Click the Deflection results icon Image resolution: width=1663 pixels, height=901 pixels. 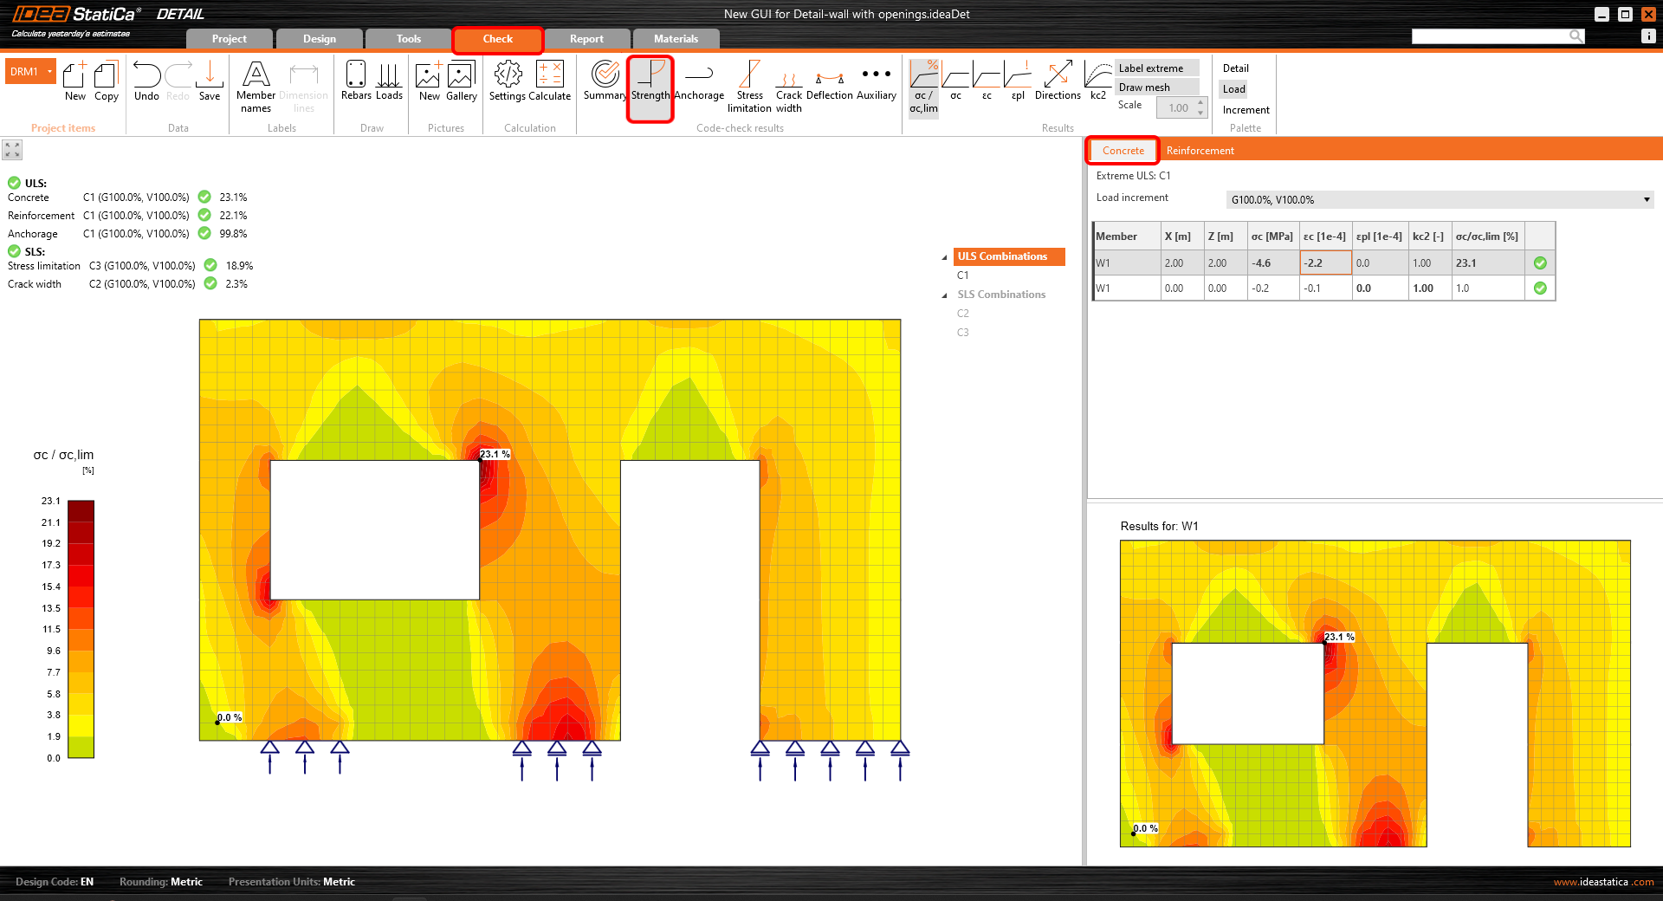pos(829,81)
